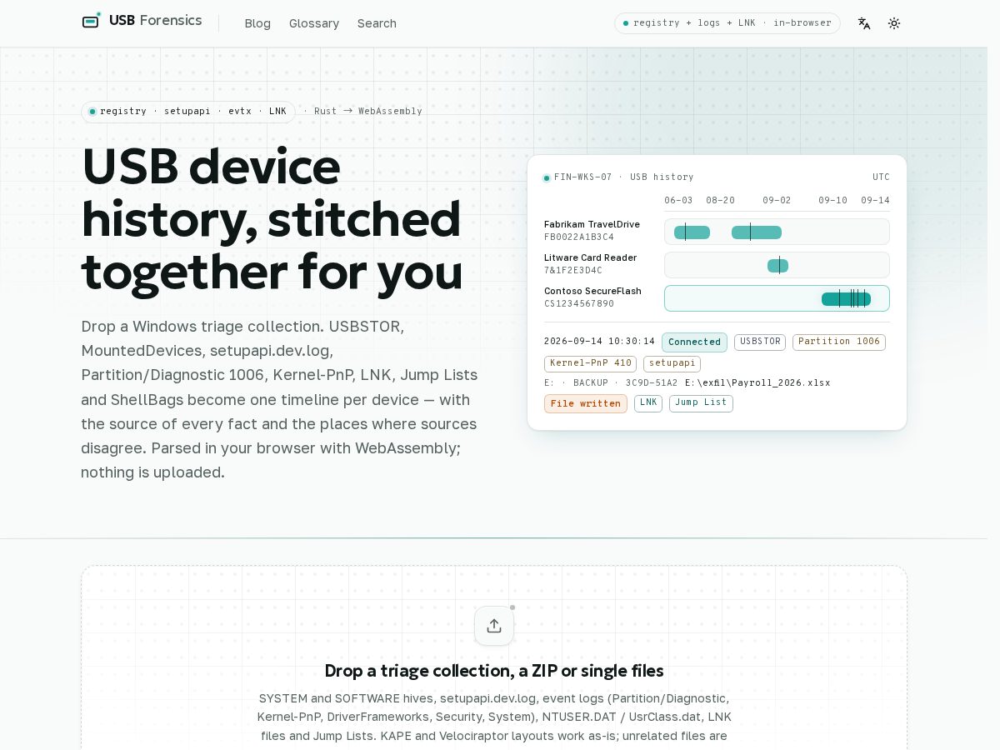Click the 'Partition 1006' source tag
This screenshot has width=1000, height=750.
tap(839, 342)
